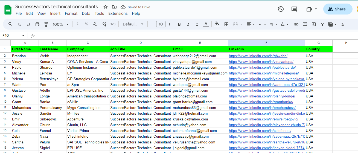Expand the horizontal align dropdown
The image size is (358, 153).
(x=251, y=24)
